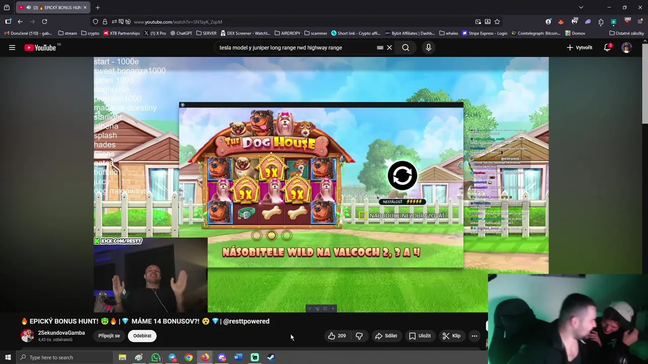Go to the YouTube home logo

(x=40, y=48)
